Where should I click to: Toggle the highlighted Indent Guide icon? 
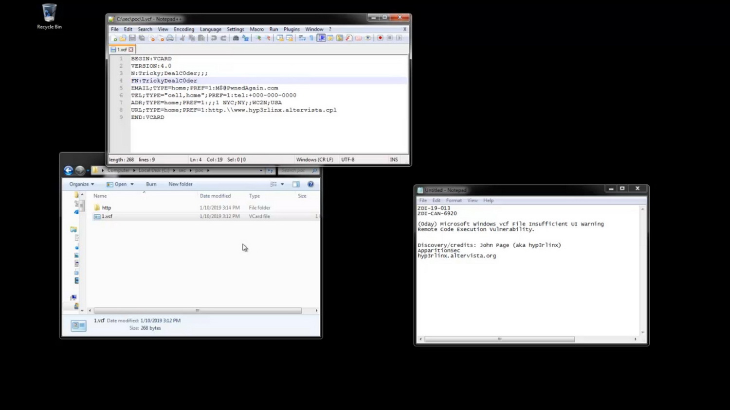321,38
